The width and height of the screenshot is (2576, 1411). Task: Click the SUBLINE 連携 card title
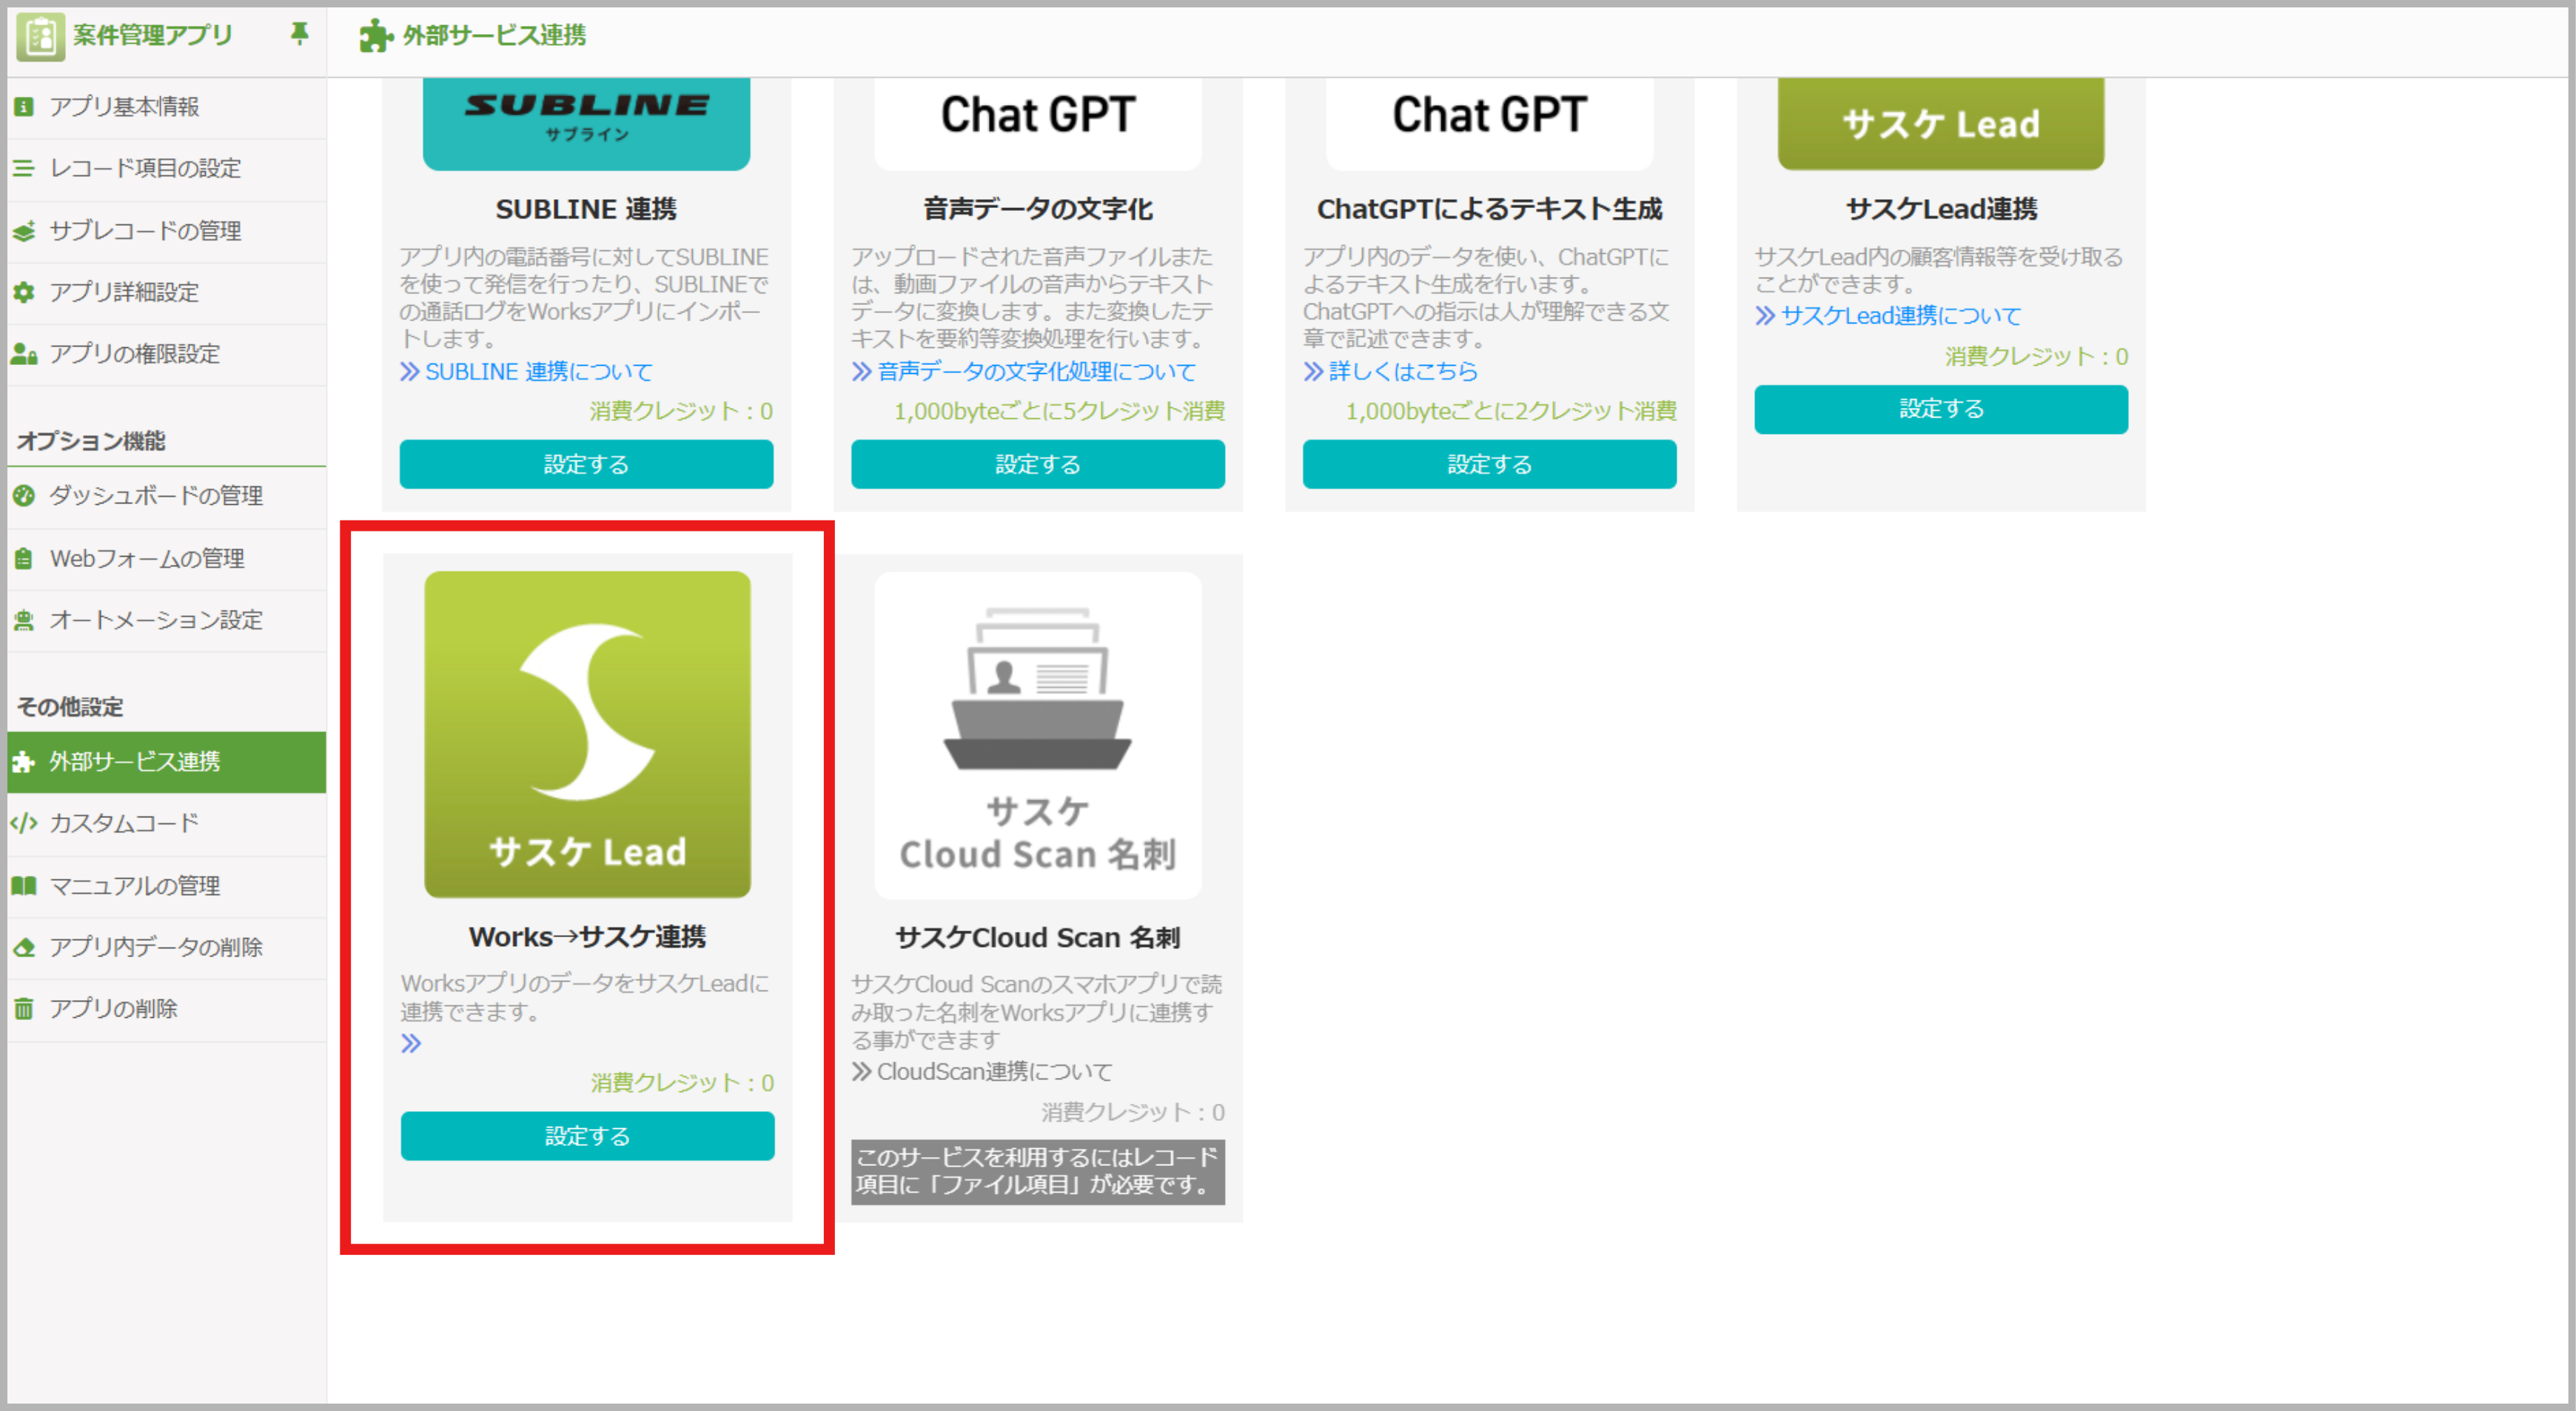point(586,209)
